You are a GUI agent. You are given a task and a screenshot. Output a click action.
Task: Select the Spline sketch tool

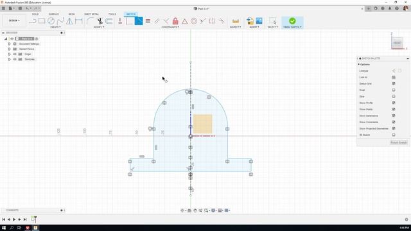coord(60,21)
